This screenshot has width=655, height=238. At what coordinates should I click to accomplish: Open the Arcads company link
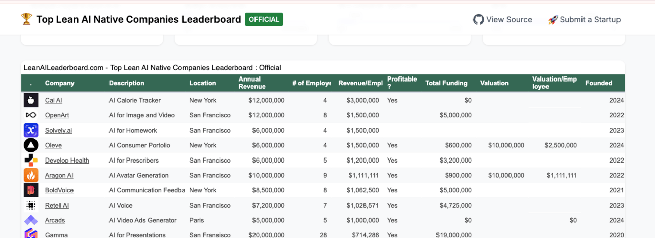[x=55, y=220]
